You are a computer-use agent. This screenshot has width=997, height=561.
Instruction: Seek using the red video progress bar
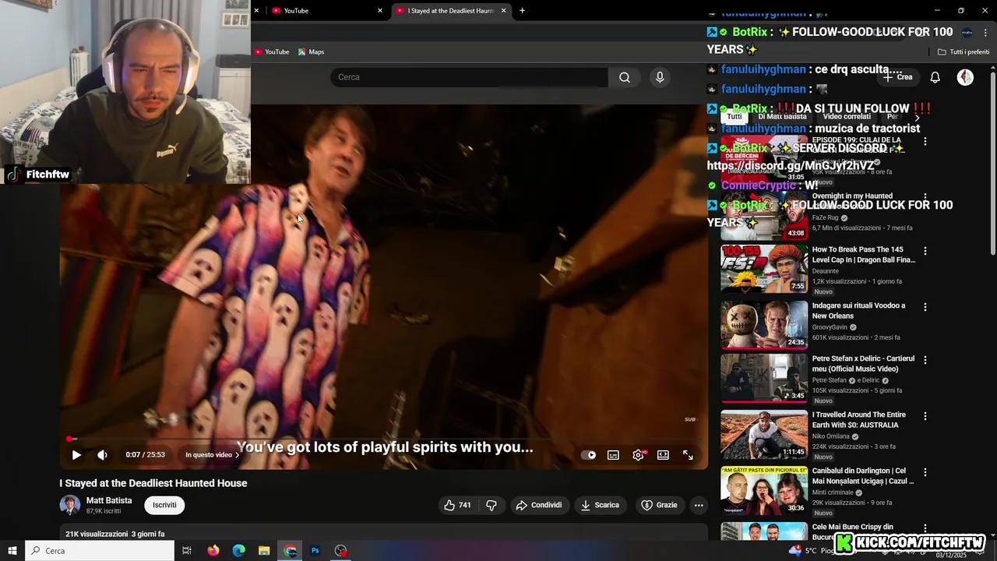pyautogui.click(x=384, y=439)
